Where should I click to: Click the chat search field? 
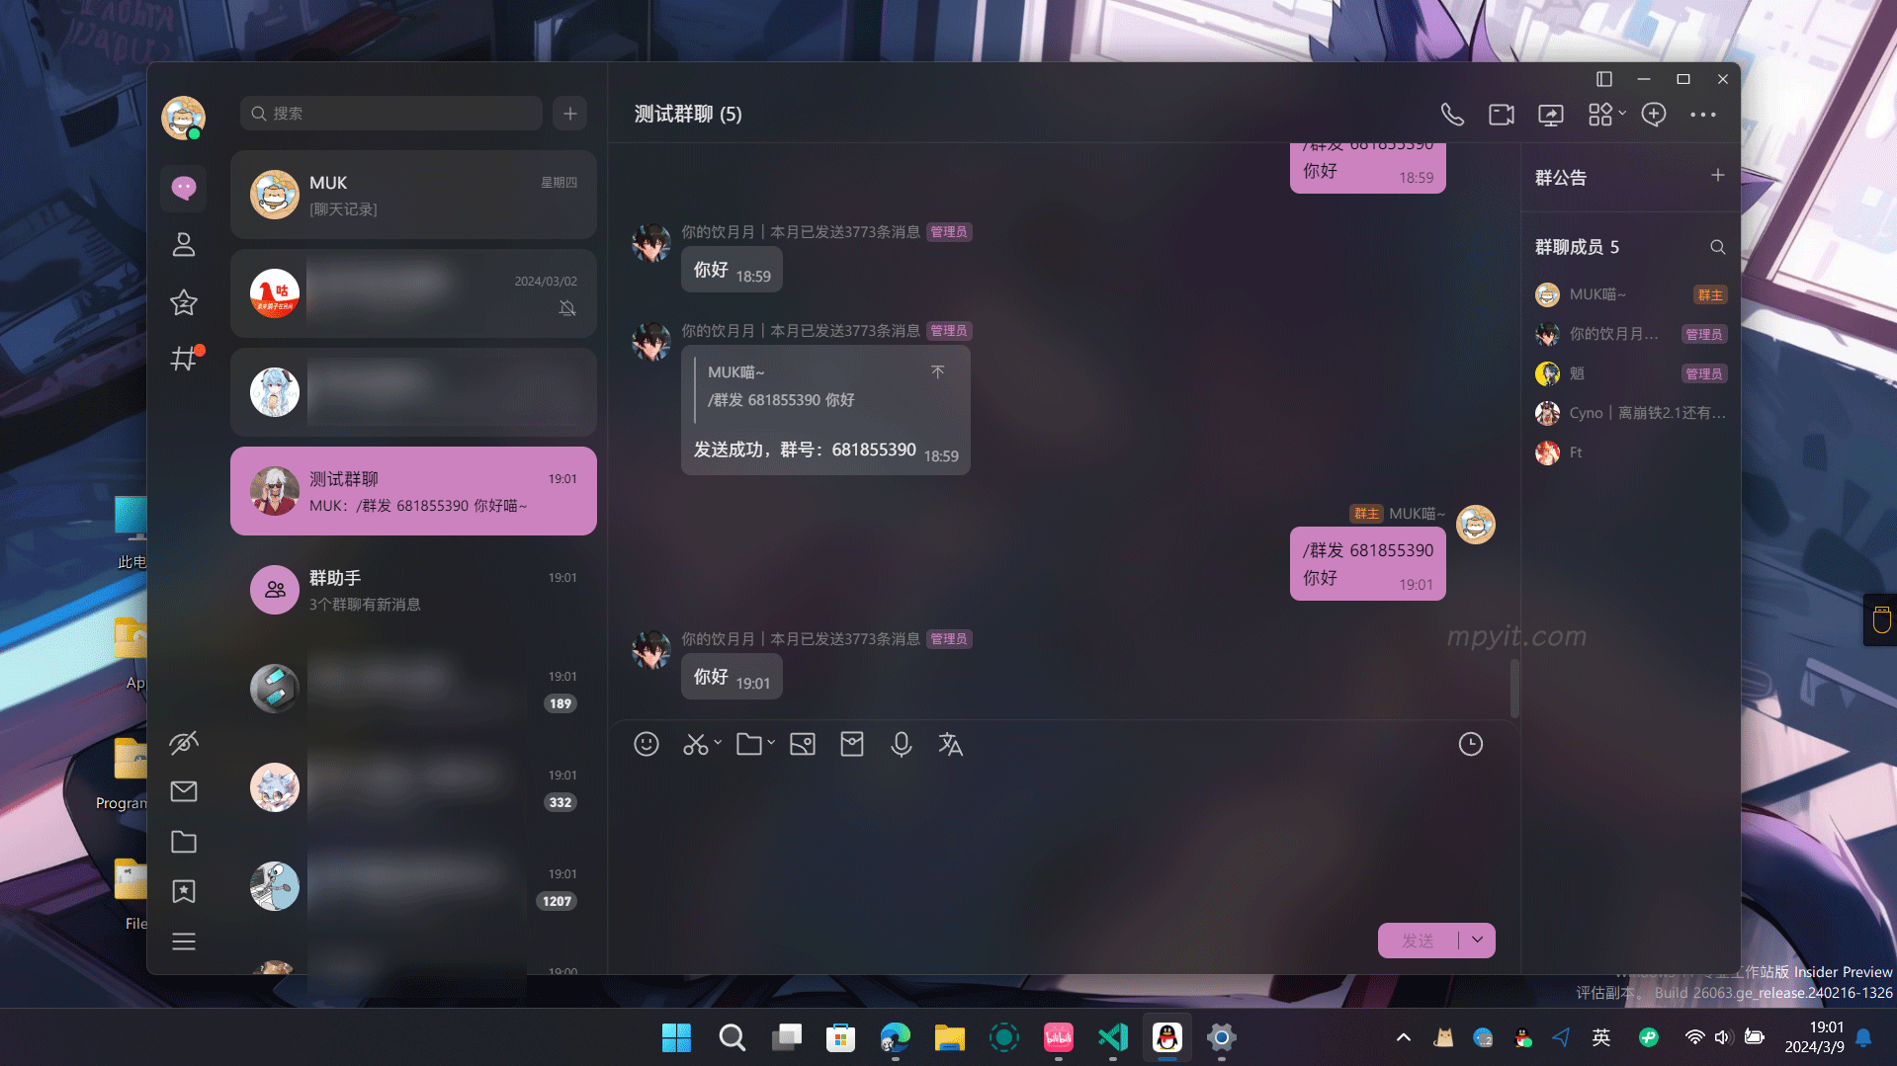(x=391, y=114)
